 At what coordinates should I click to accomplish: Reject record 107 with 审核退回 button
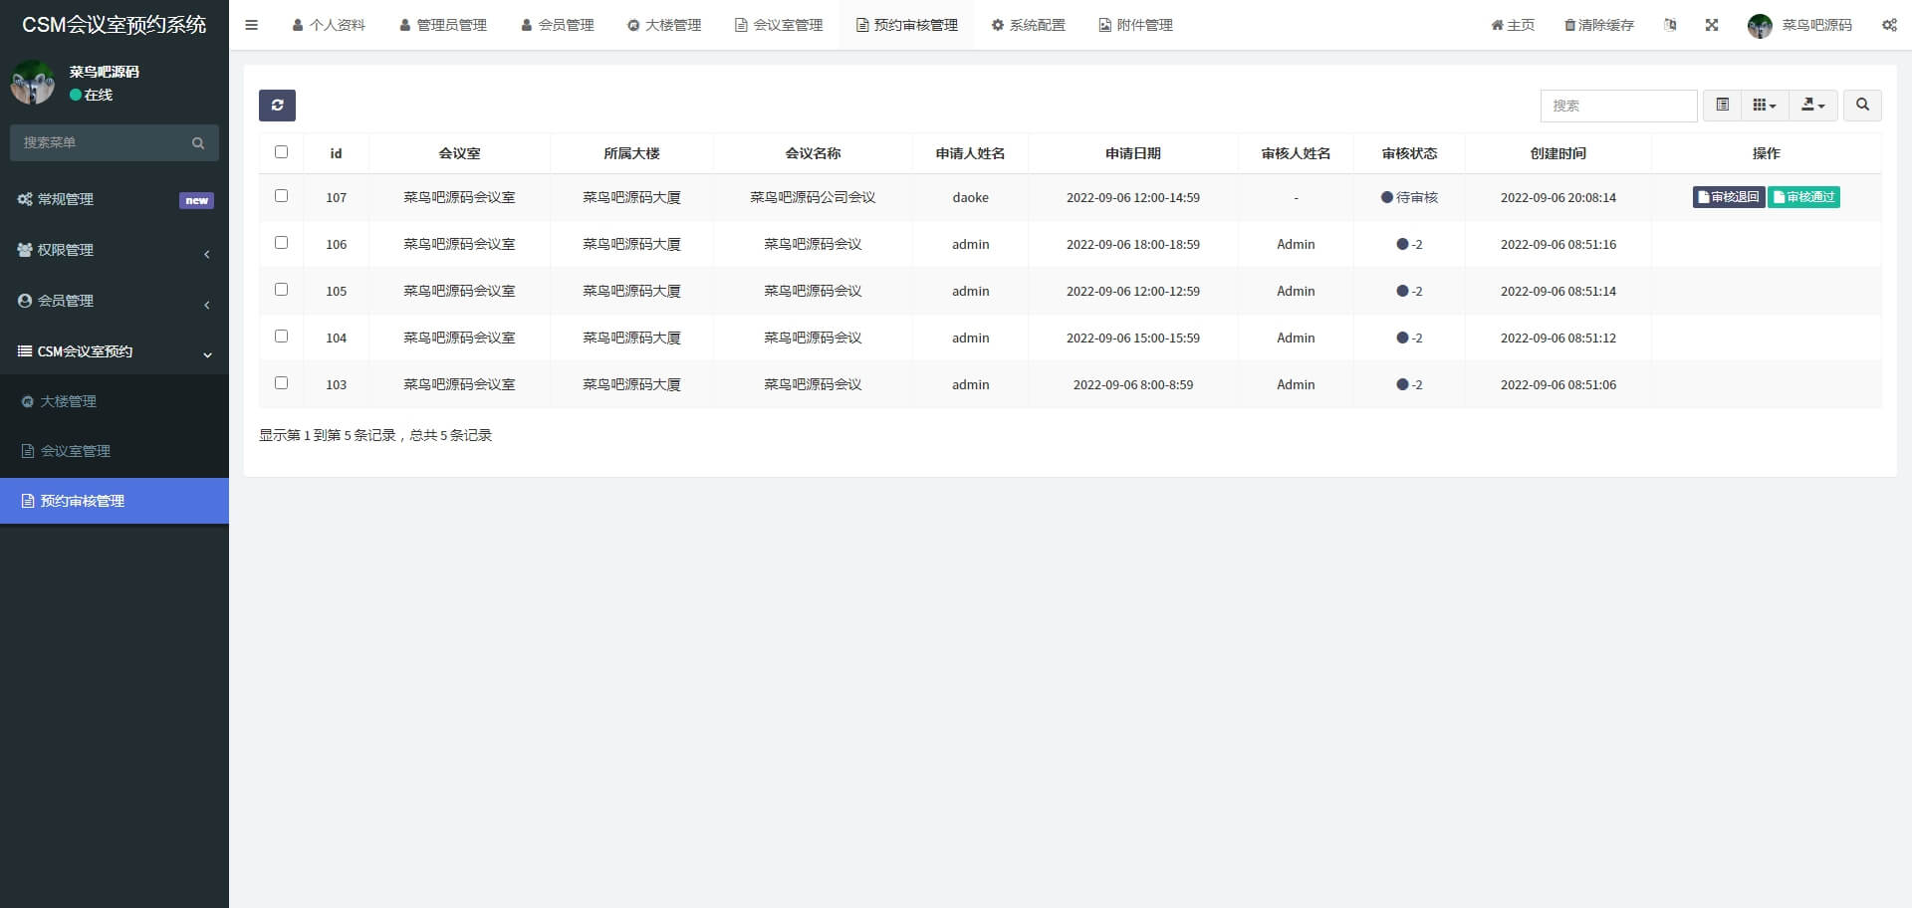[x=1729, y=197]
